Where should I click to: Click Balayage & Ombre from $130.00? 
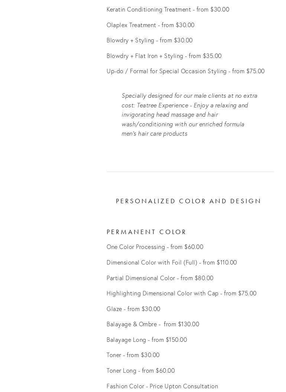point(153,324)
